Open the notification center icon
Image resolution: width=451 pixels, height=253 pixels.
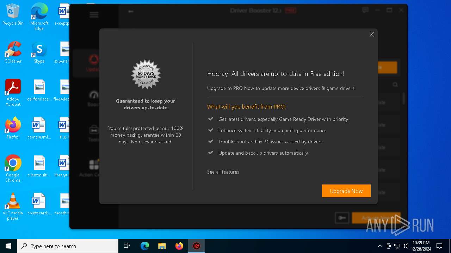coord(439,246)
